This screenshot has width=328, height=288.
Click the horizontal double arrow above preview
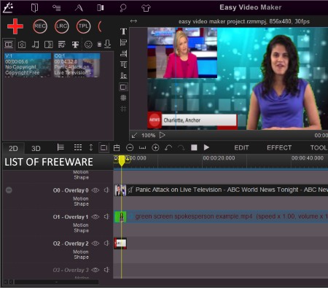[133, 21]
